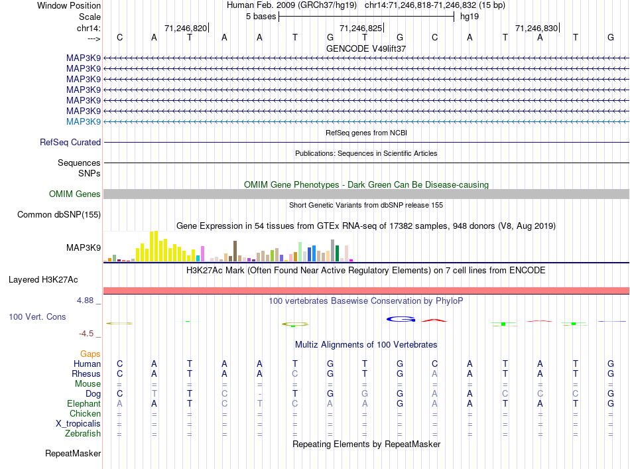Click the blue G PhyloP conservation logo
630x469 pixels.
401,319
